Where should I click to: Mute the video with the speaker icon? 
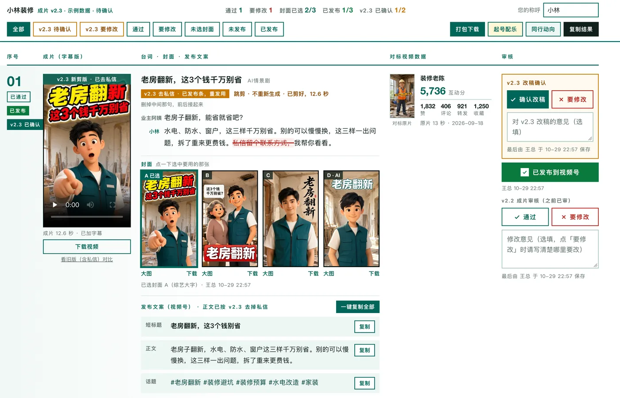90,205
